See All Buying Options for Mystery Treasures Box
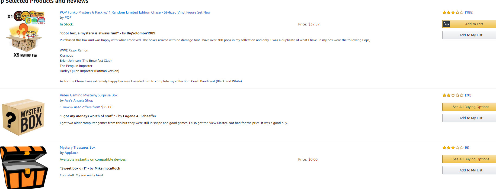This screenshot has height=189, width=496. point(471,159)
